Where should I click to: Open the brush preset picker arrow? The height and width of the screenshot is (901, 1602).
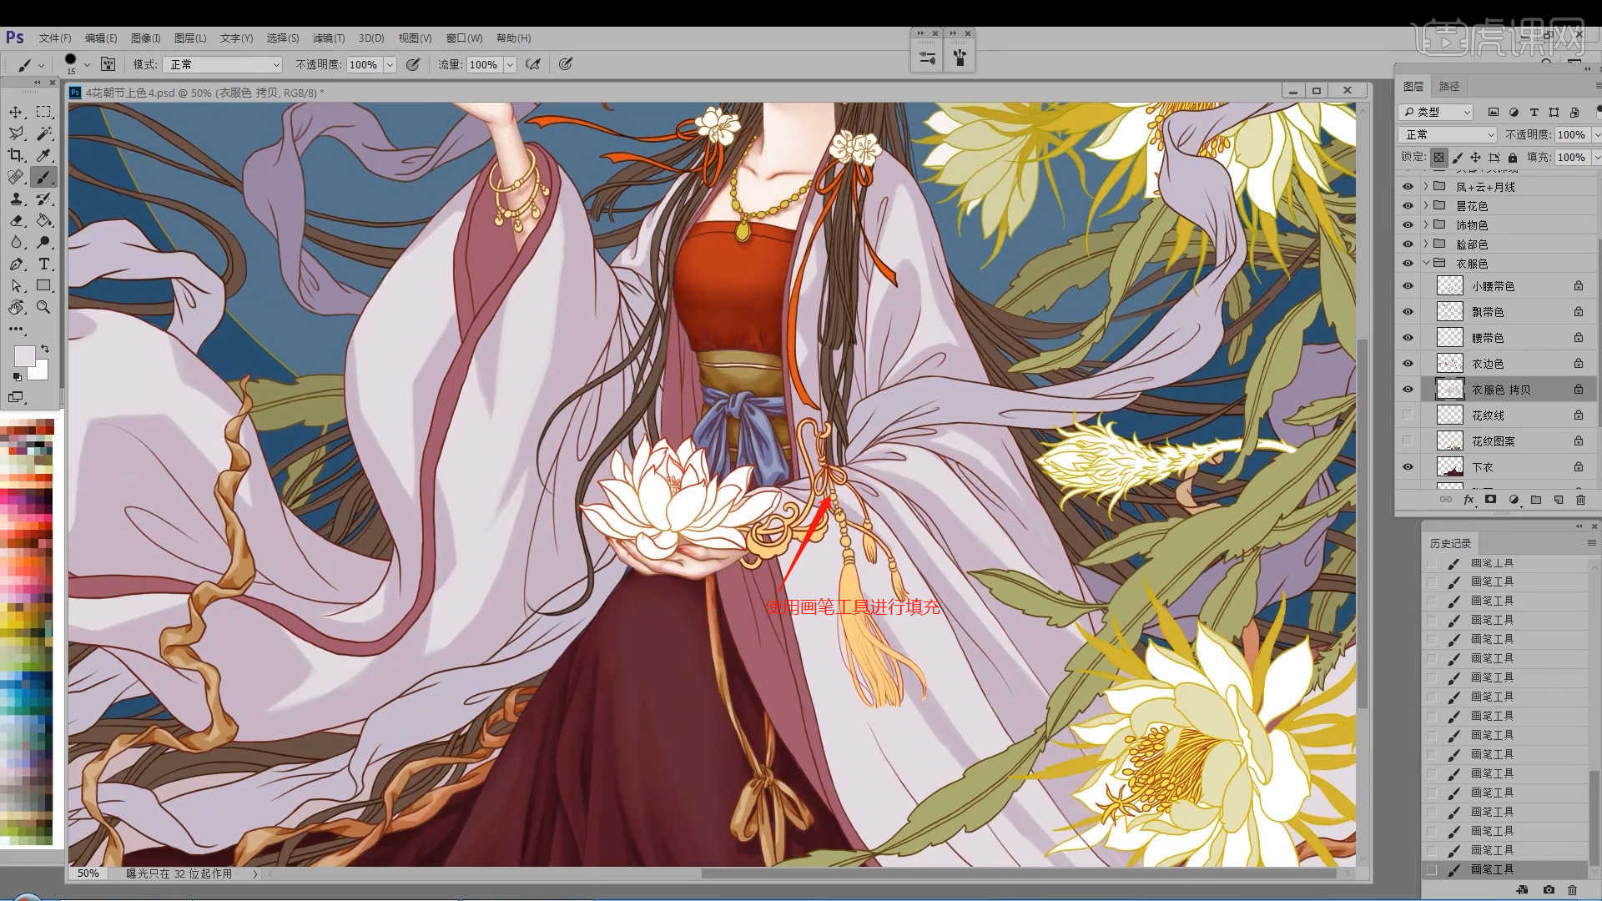point(87,64)
